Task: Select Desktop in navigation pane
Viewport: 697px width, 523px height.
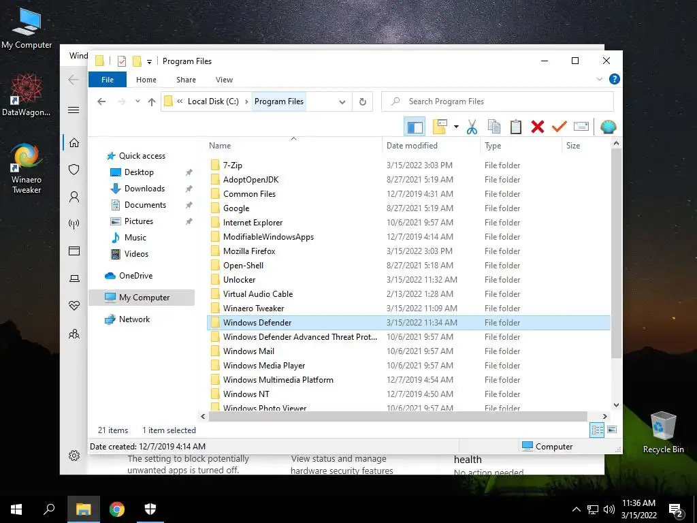Action: [x=139, y=172]
